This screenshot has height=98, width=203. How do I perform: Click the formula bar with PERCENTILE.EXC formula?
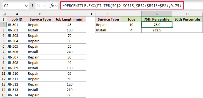pos(122,6)
